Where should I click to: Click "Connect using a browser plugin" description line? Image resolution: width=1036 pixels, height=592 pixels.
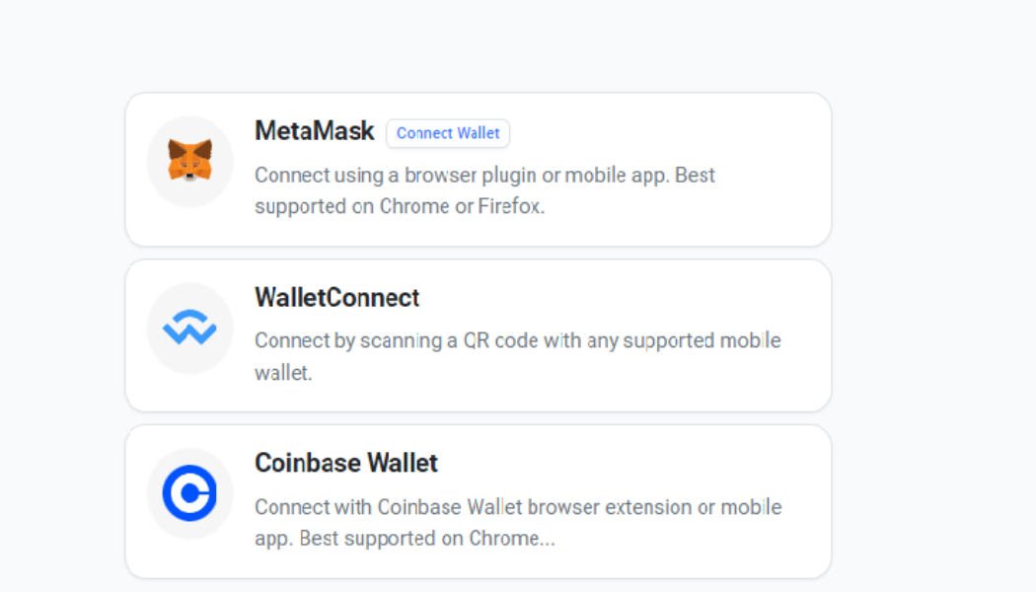484,176
